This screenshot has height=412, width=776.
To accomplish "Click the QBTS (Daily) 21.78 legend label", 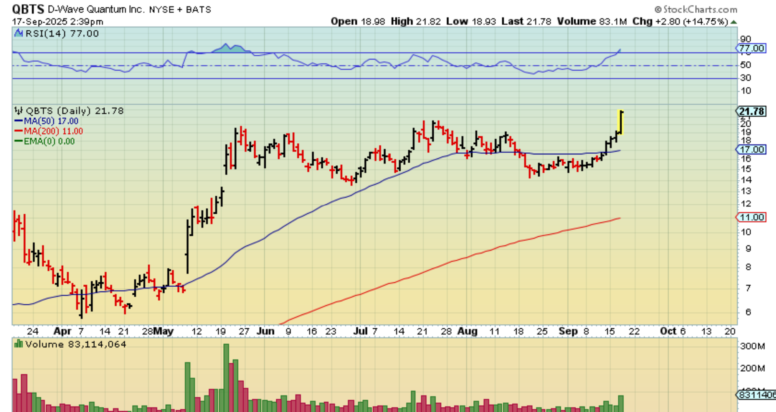I will tap(74, 111).
